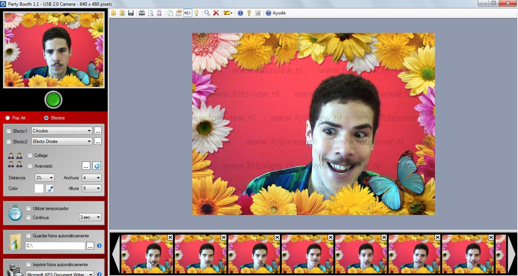Open the Microsoft XPS Document Writer dropdown
The image size is (518, 276).
[x=60, y=274]
